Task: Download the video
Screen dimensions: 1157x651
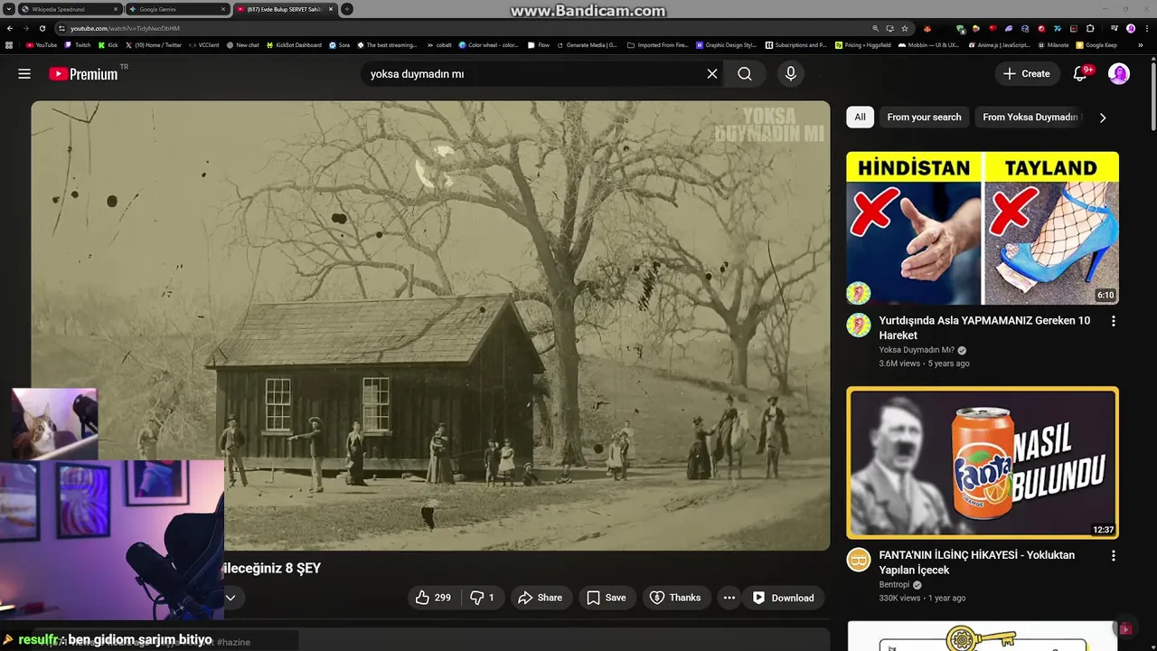Action: (x=784, y=598)
